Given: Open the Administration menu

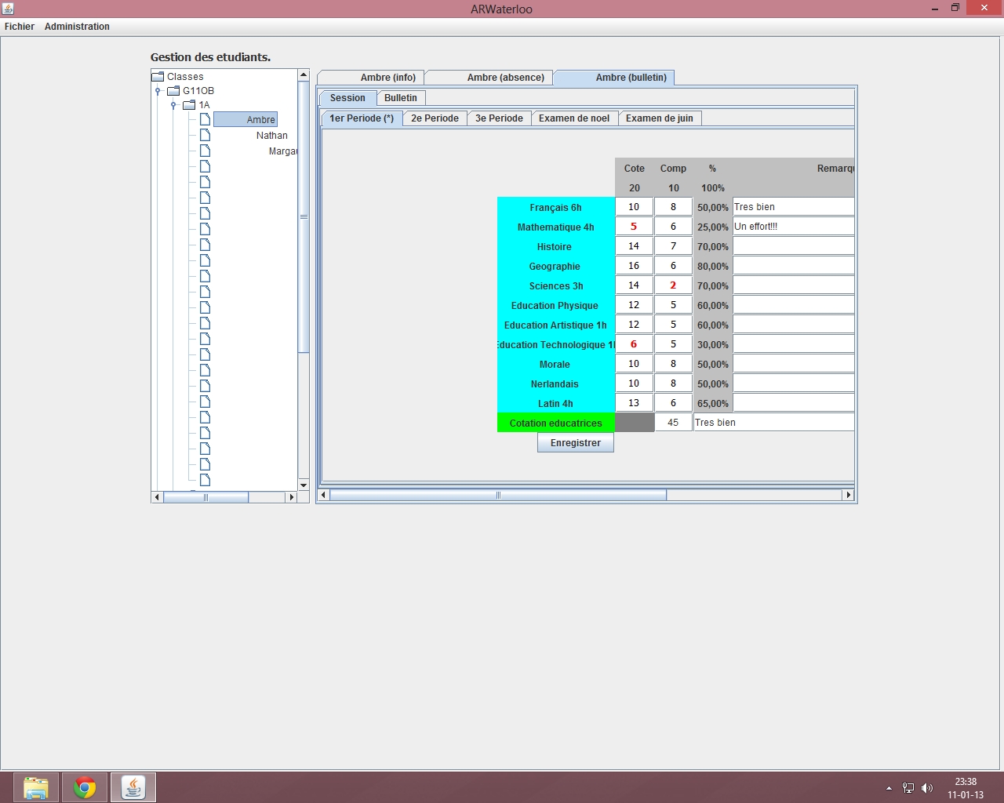Looking at the screenshot, I should click(x=77, y=27).
